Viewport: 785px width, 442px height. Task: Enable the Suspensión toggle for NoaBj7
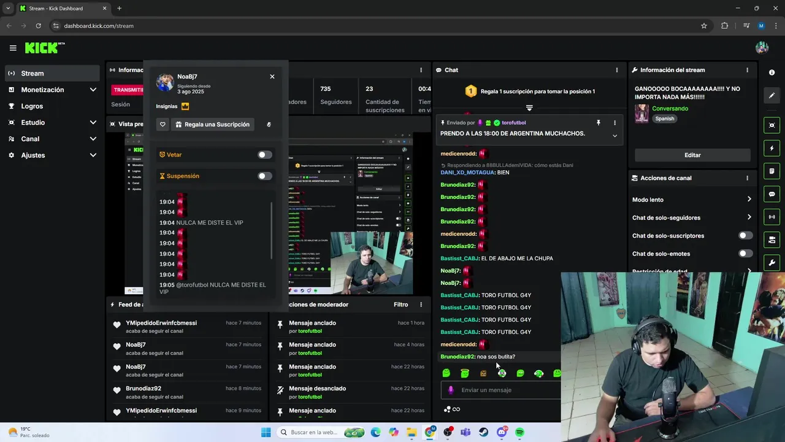(264, 176)
